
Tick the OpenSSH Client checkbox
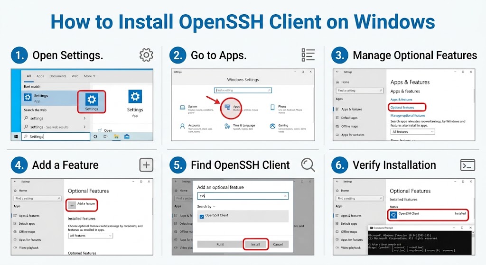click(202, 216)
